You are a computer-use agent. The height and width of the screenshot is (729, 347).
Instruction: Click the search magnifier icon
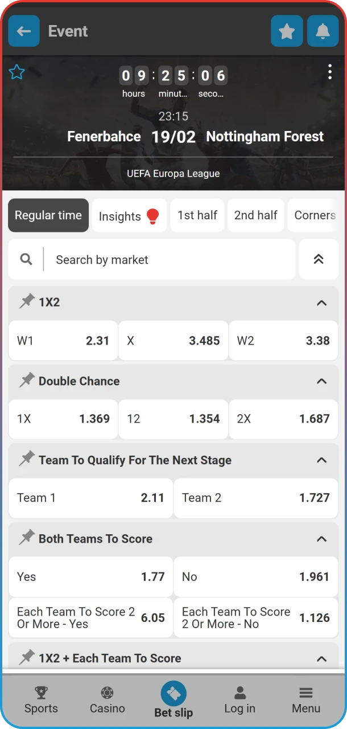pos(26,259)
